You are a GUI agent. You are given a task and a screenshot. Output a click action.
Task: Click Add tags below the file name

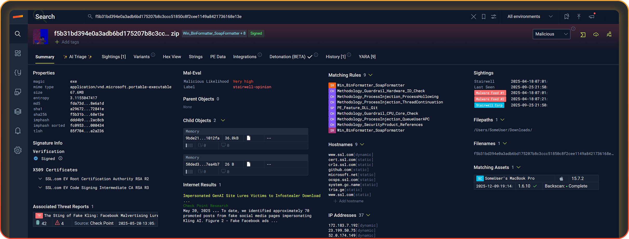67,42
